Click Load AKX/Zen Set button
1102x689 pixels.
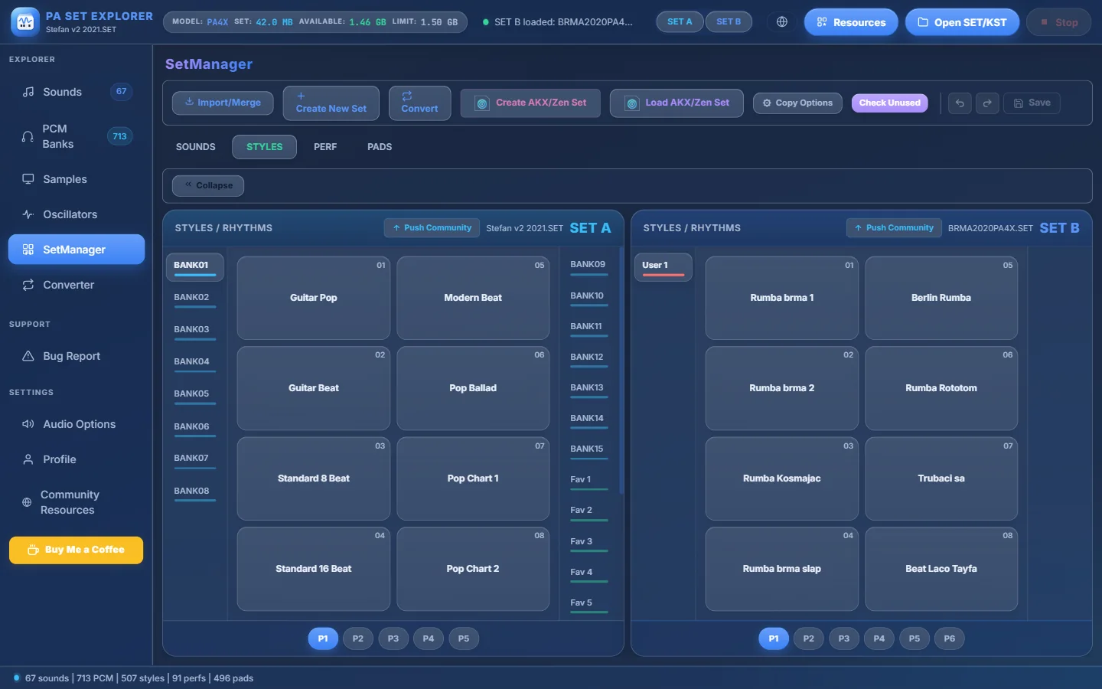[x=677, y=103]
